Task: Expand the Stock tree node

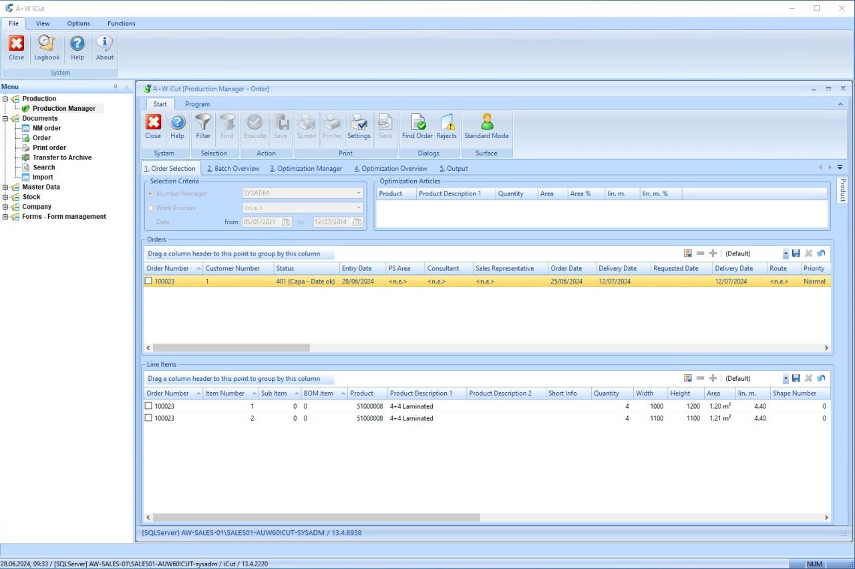Action: [6, 197]
